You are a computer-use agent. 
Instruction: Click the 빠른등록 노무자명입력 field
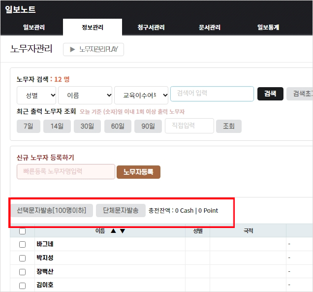pos(66,172)
